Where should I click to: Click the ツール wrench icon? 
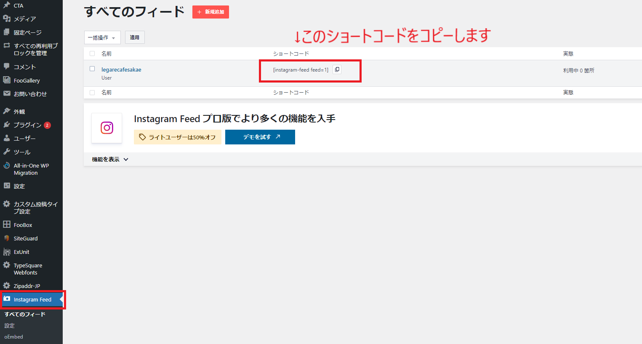tap(7, 152)
